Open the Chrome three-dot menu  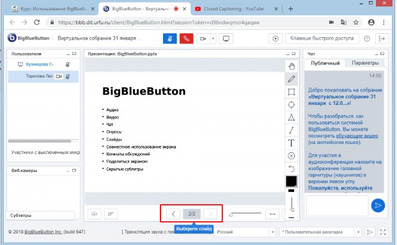(384, 22)
